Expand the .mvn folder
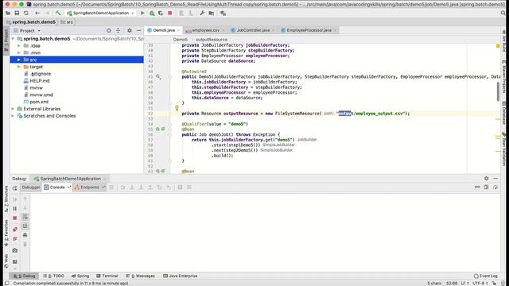 [19, 52]
